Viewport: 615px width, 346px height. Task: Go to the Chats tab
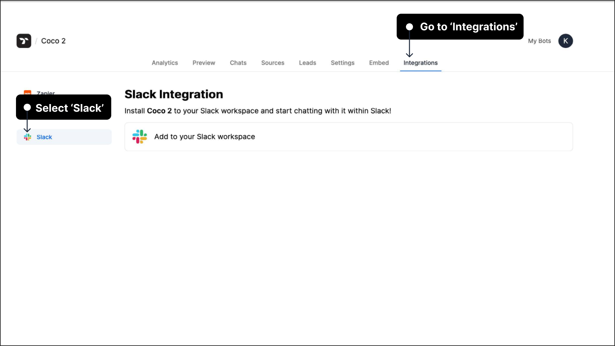238,63
